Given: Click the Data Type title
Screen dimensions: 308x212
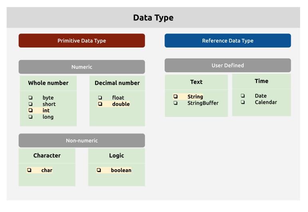Looking at the screenshot, I should point(153,18).
